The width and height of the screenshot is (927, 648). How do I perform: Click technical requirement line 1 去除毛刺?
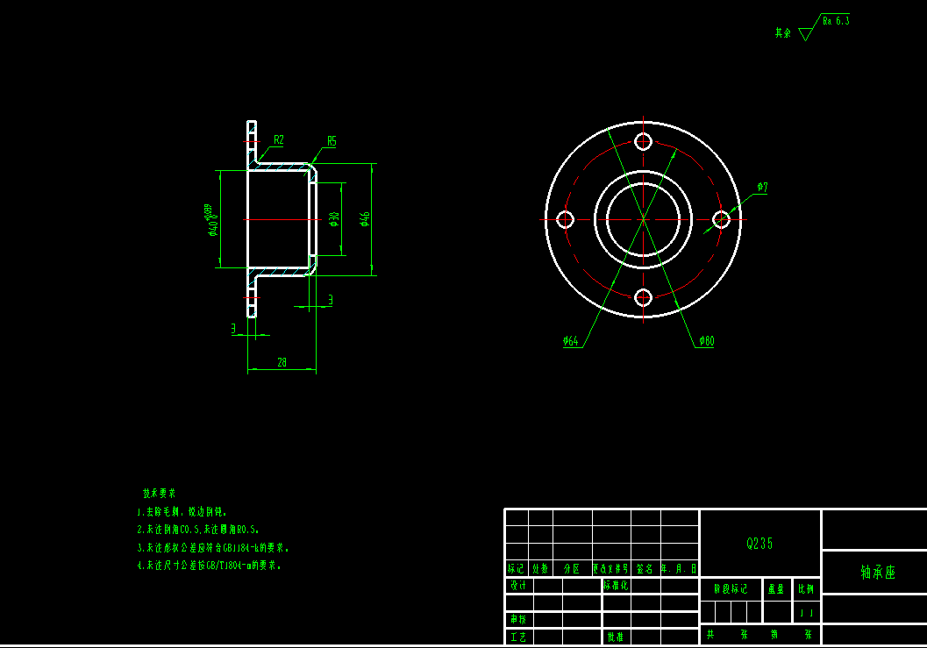pos(182,511)
